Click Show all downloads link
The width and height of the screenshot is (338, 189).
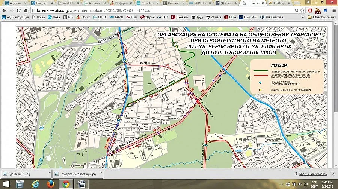tap(313, 174)
